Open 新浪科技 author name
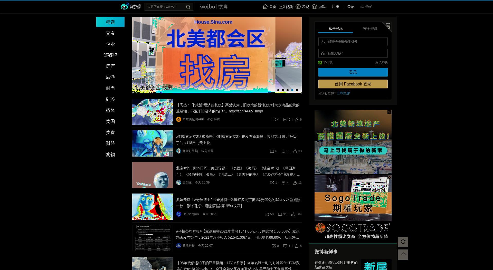Image resolution: width=493 pixels, height=270 pixels. click(x=189, y=246)
